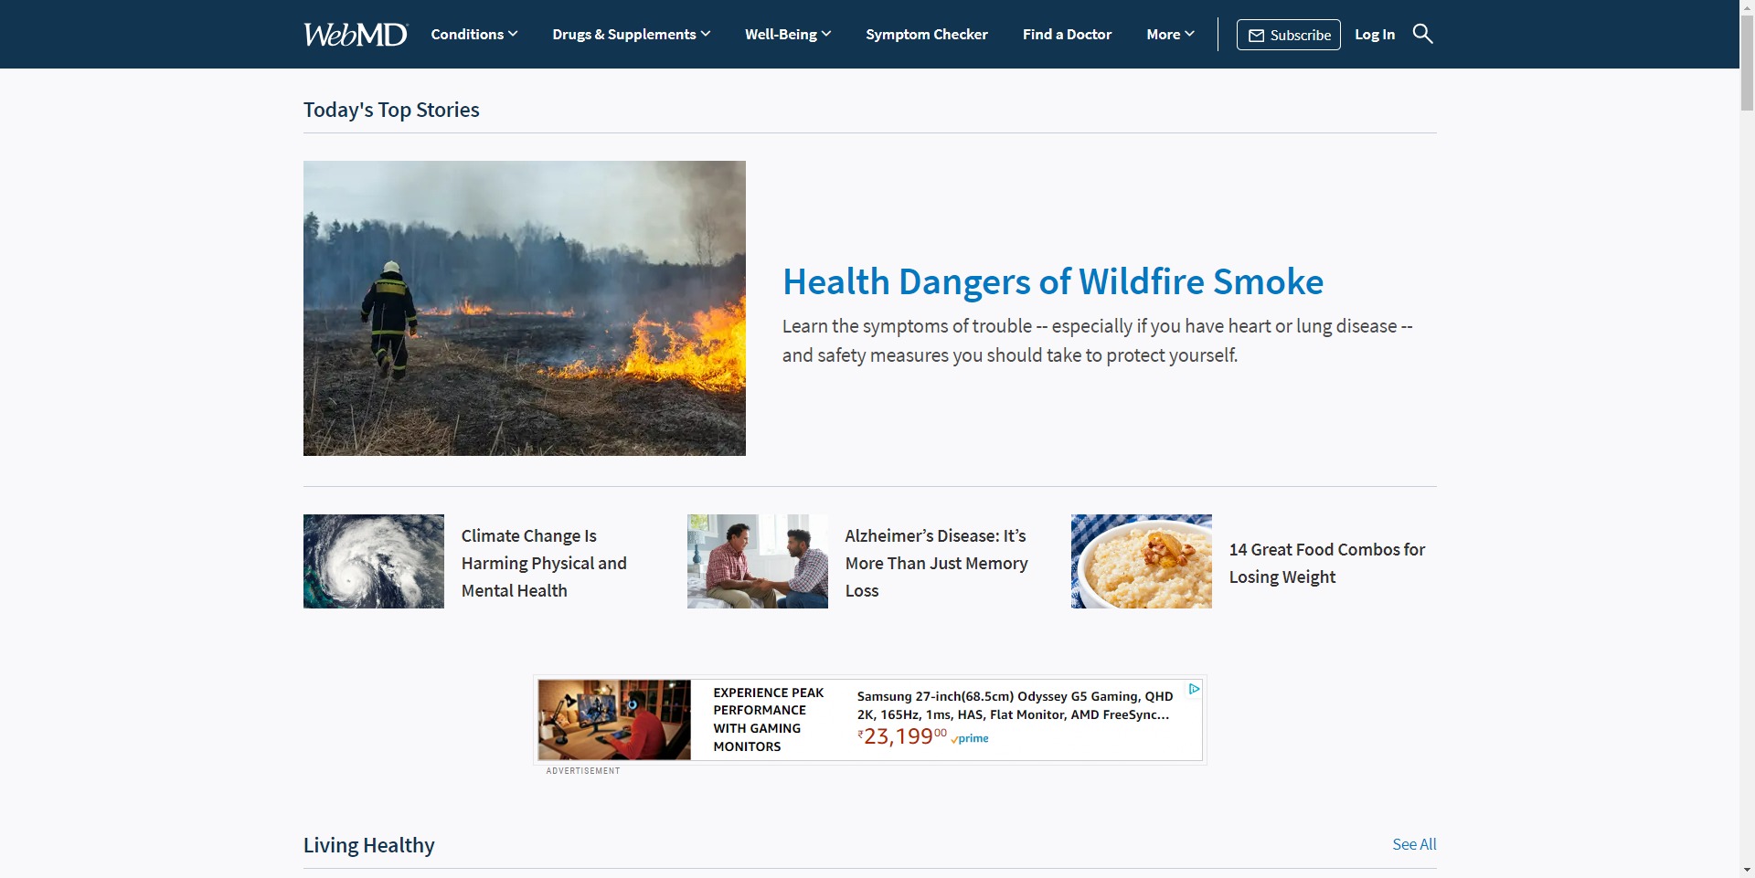The height and width of the screenshot is (878, 1755).
Task: Click the wildfire firefighter image
Action: point(524,308)
